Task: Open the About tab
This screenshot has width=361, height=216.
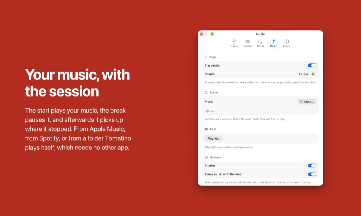Action: coord(287,43)
